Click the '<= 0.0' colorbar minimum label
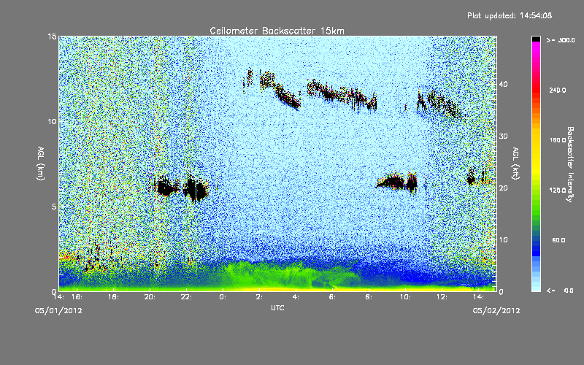 tap(560, 291)
